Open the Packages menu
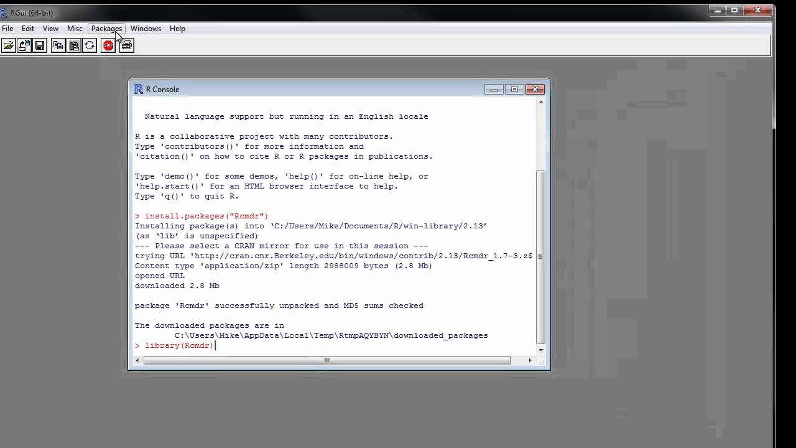796x448 pixels. (106, 29)
